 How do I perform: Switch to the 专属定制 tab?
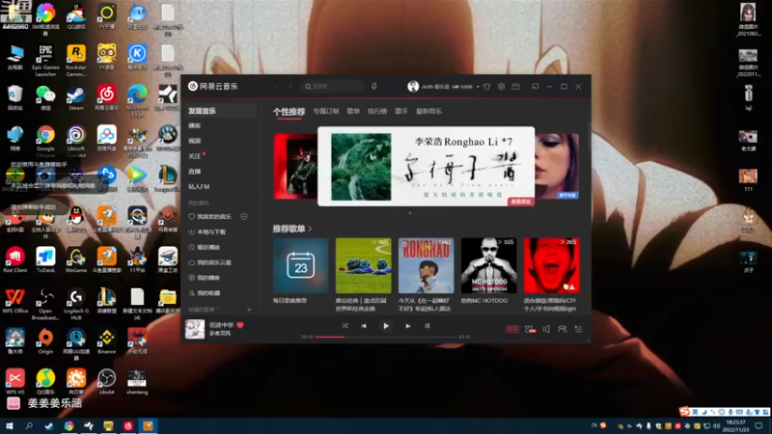click(326, 111)
